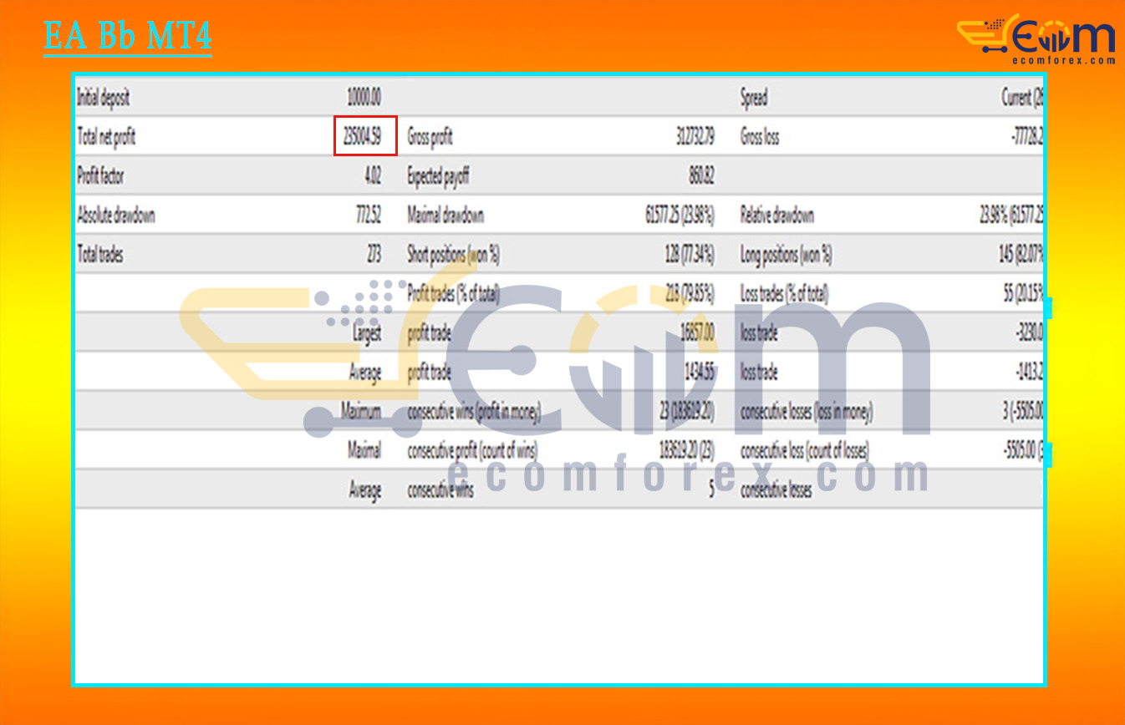Click the Gross profit value 312732.79
1125x725 pixels.
point(697,137)
